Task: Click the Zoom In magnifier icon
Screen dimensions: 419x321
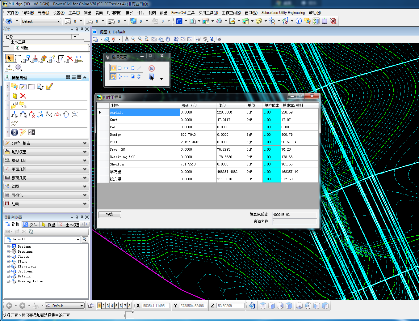Action: point(133,39)
